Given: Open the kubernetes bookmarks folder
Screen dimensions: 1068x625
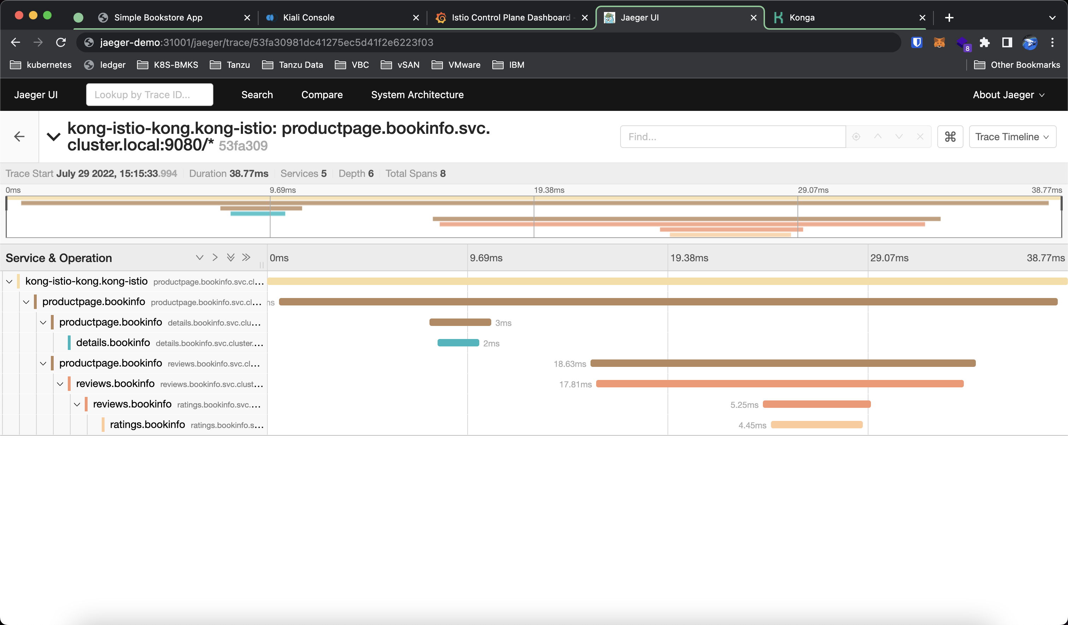Looking at the screenshot, I should click(x=41, y=65).
